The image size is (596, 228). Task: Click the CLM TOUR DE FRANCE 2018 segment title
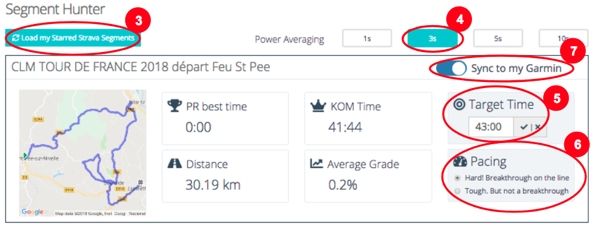pyautogui.click(x=141, y=67)
